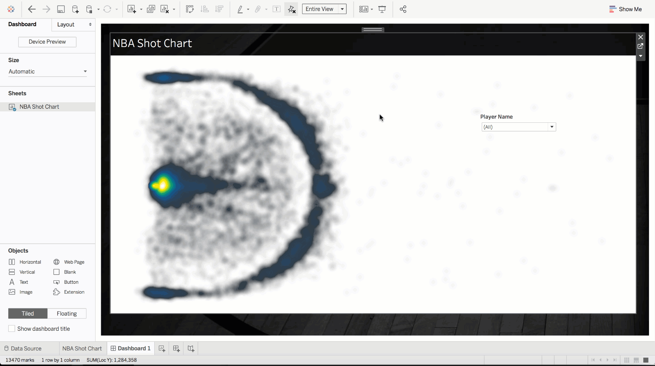
Task: Switch to show tabs view
Action: point(646,360)
